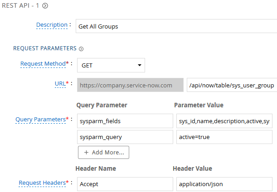Image resolution: width=277 pixels, height=192 pixels.
Task: Collapse the REST API - 1 section arrow
Action: (x=45, y=6)
